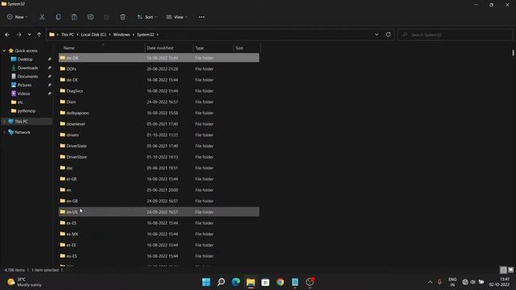Viewport: 516px width, 290px height.
Task: Click the Copy icon in toolbar
Action: pyautogui.click(x=58, y=17)
